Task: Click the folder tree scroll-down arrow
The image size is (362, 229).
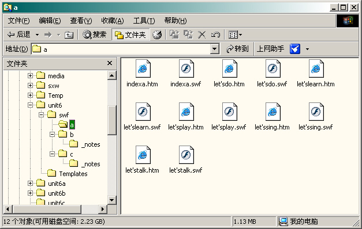Action: pos(112,200)
